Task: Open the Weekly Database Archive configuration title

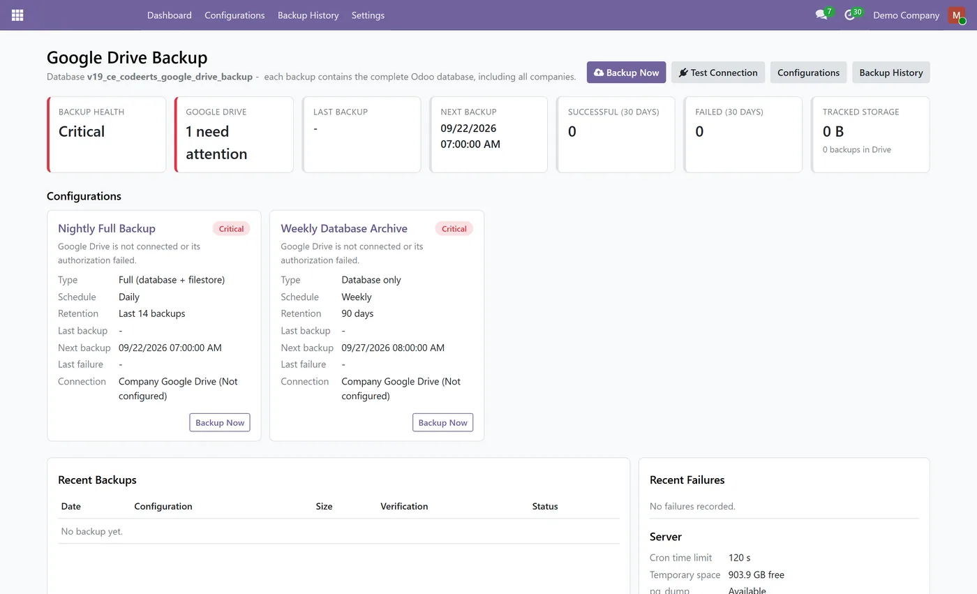Action: (x=344, y=228)
